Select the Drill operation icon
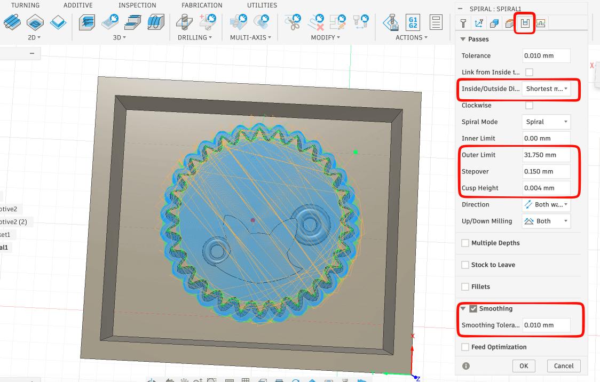Viewport: 600px width, 382px height. [185, 22]
